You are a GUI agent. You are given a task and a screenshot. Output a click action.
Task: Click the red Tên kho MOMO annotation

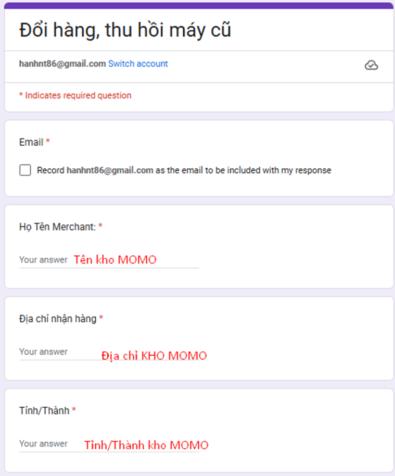[115, 260]
